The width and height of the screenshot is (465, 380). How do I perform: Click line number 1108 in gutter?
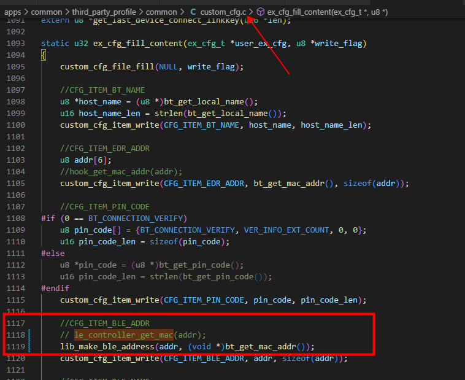(15, 218)
